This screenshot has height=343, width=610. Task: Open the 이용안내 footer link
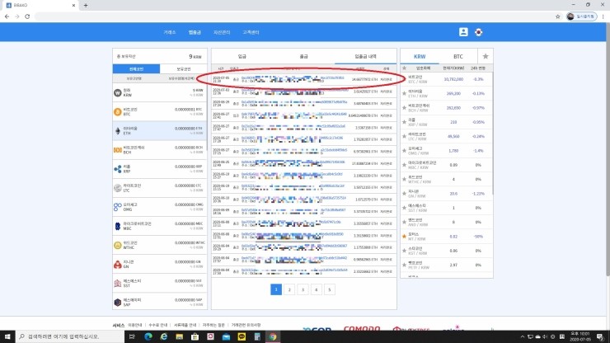tap(135, 325)
